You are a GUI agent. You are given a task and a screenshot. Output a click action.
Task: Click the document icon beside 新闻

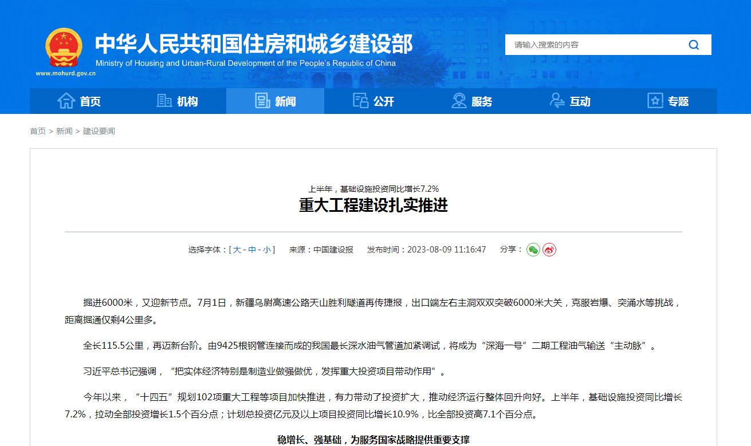[x=262, y=100]
